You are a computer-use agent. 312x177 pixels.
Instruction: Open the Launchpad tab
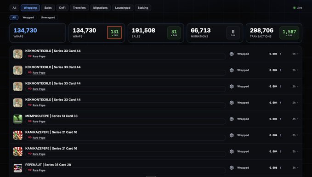(123, 8)
